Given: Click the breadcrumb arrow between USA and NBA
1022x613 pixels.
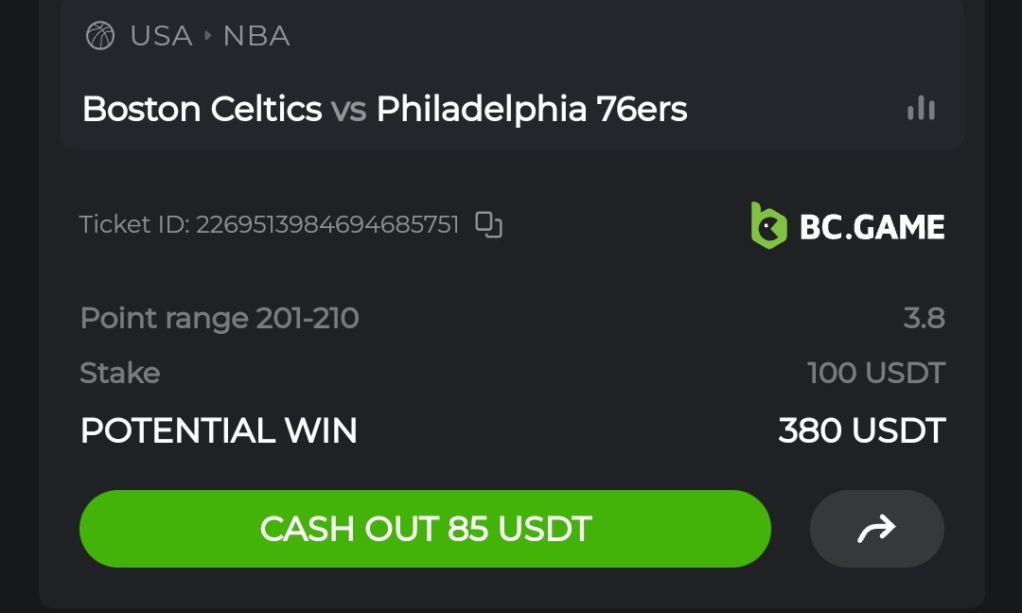Looking at the screenshot, I should click(207, 36).
